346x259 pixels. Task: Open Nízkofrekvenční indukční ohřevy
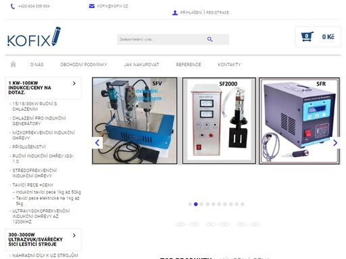click(43, 136)
